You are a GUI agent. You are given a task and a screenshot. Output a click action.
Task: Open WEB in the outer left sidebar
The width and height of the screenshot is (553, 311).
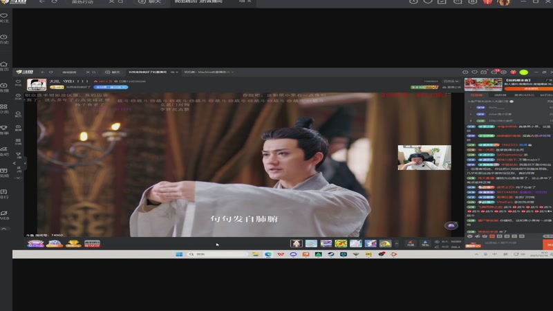coord(4,215)
